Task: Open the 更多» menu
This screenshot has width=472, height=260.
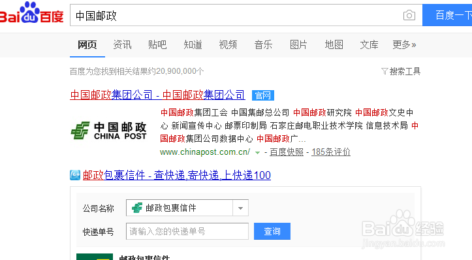Action: pos(404,45)
